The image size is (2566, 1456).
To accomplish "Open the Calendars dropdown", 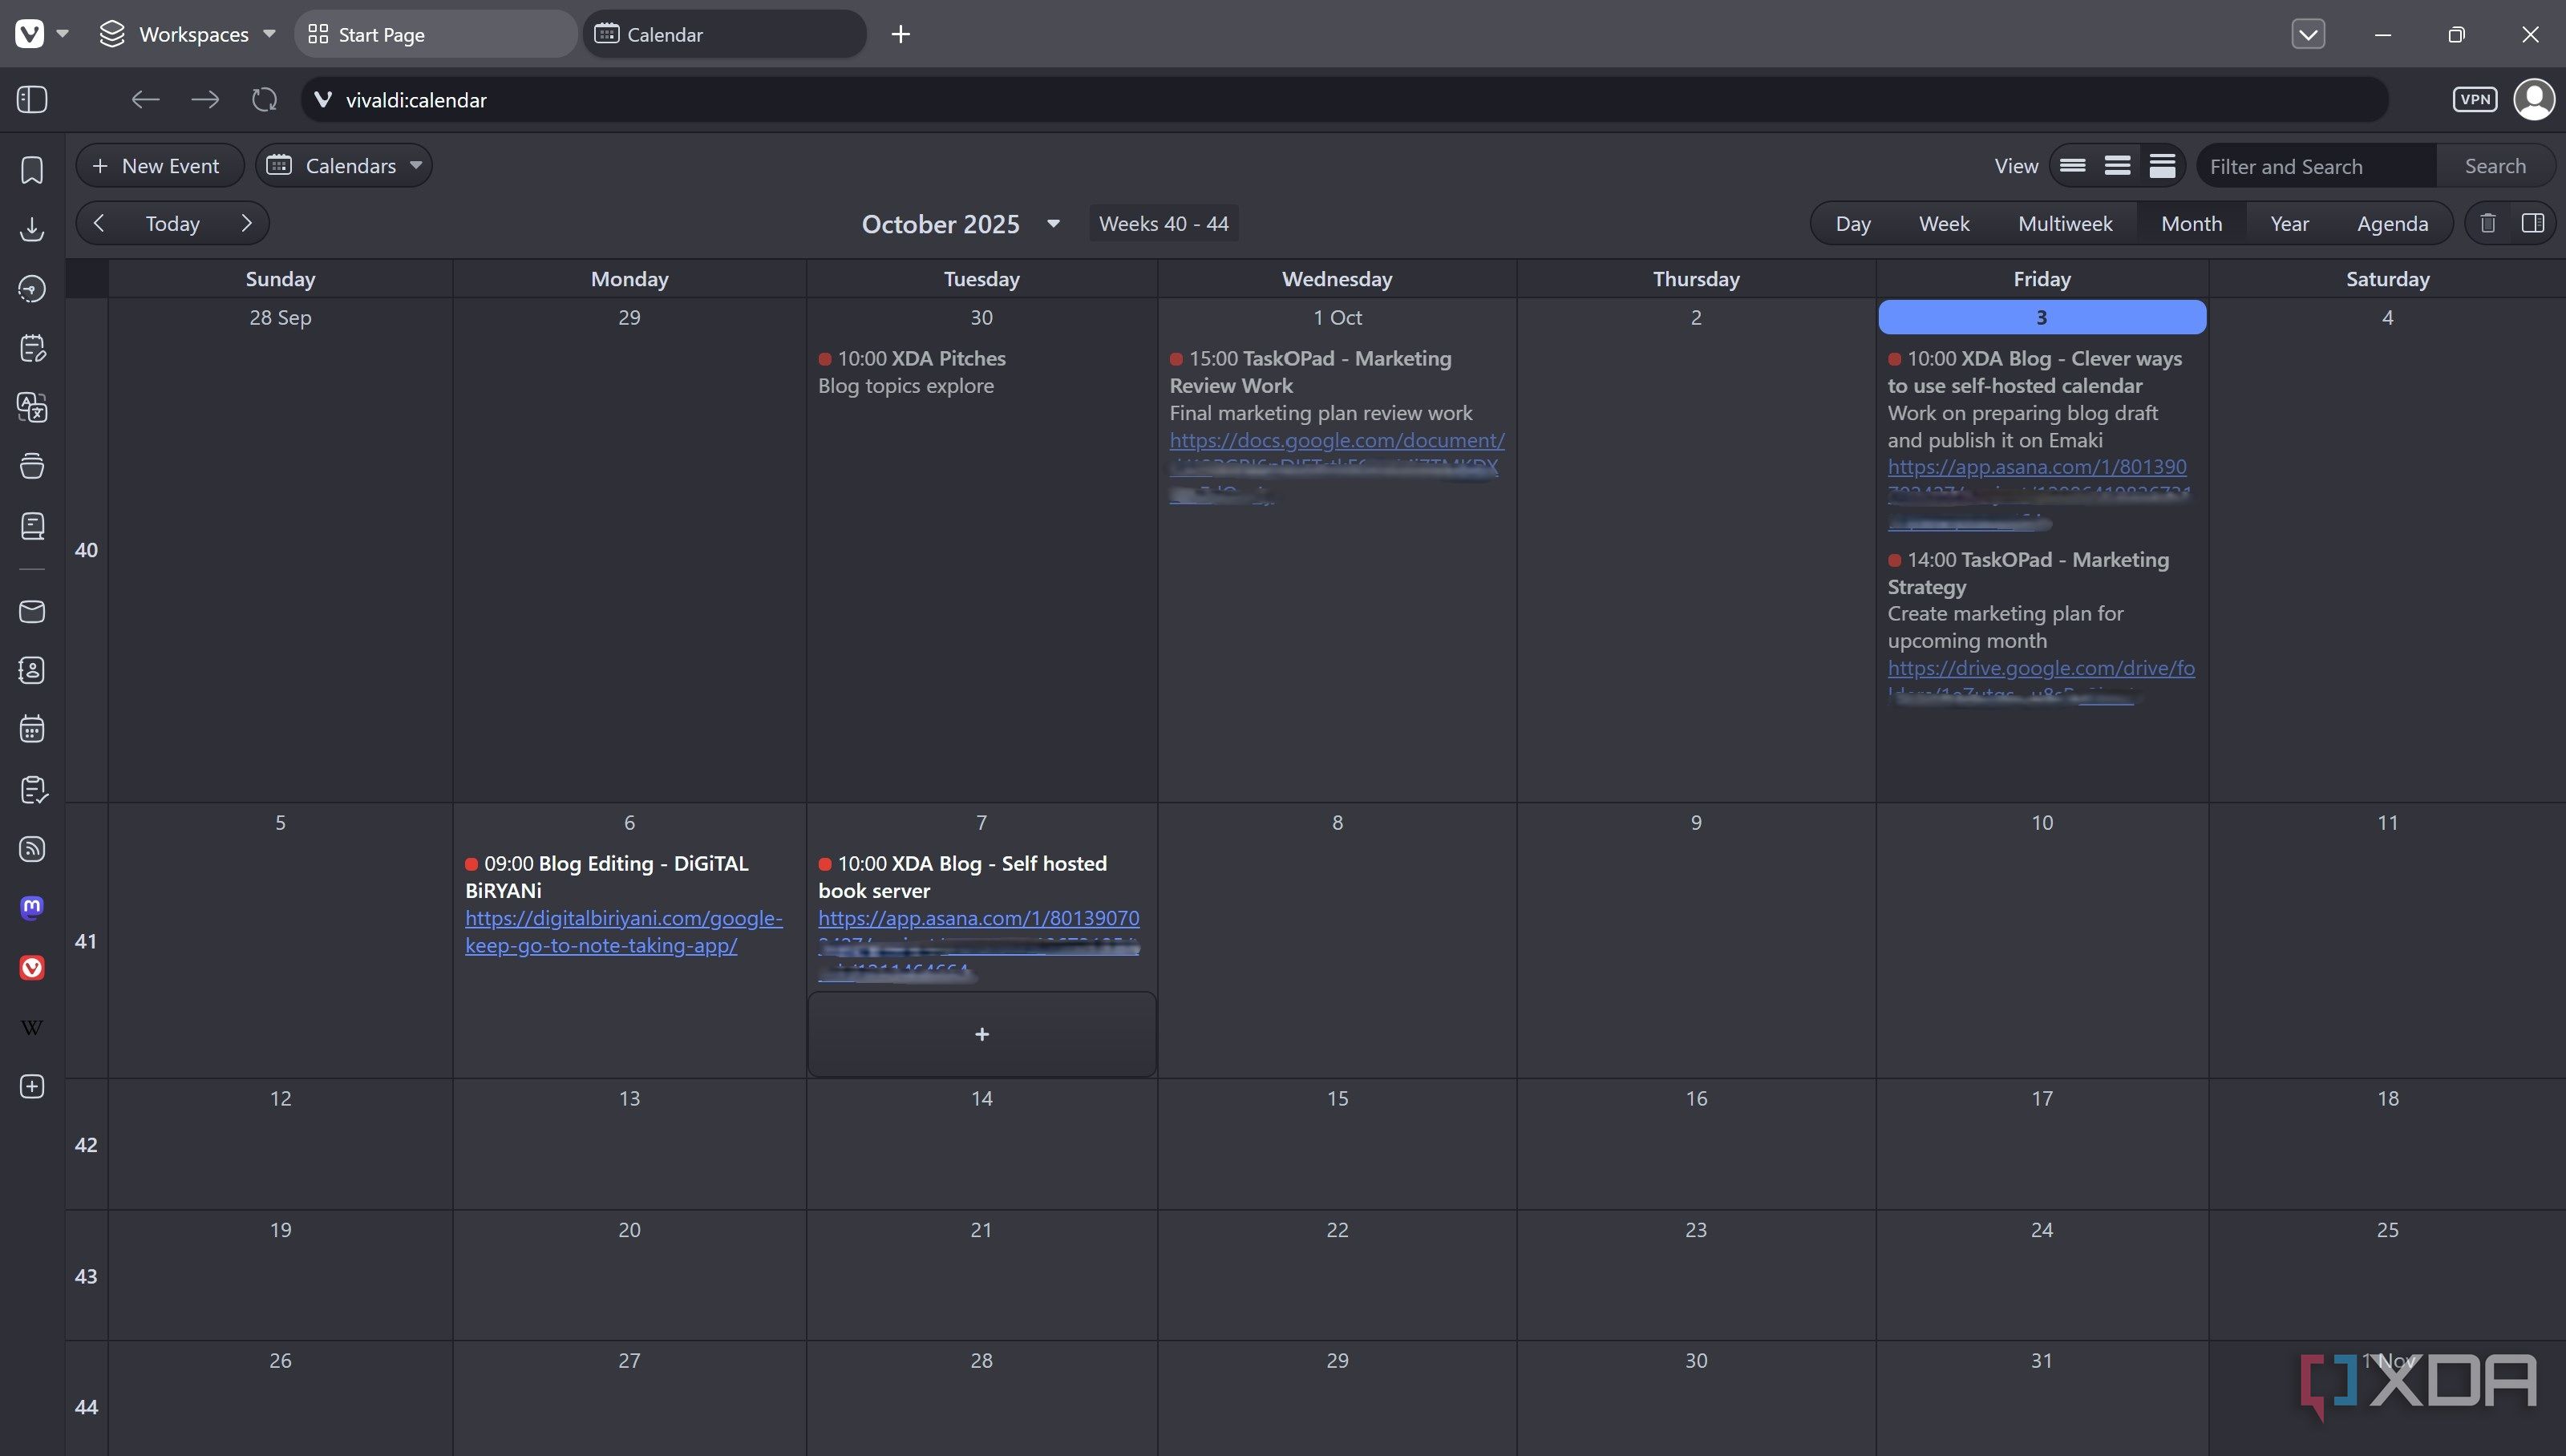I will (344, 166).
